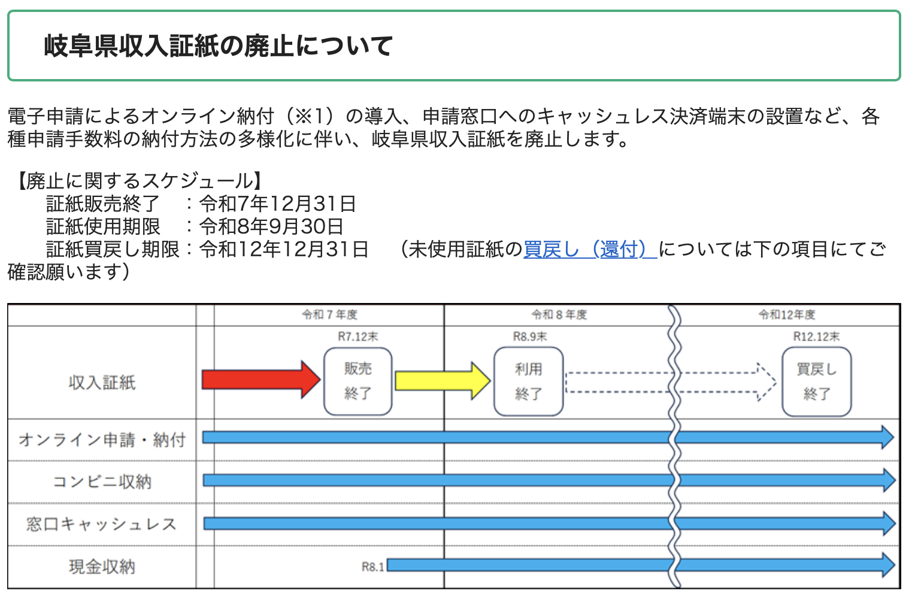
Task: Click the text 証紙買戻し期限
Action: point(113,249)
